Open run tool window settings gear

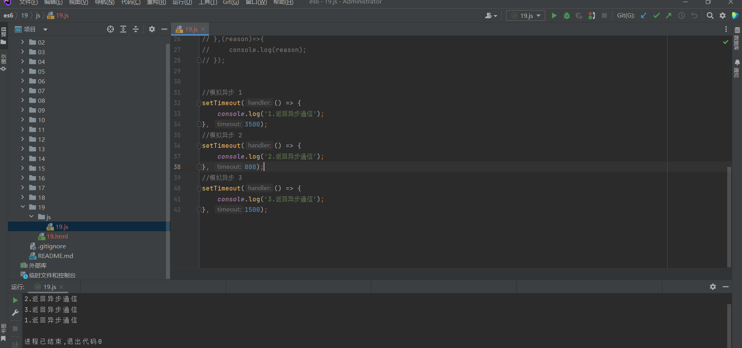713,287
